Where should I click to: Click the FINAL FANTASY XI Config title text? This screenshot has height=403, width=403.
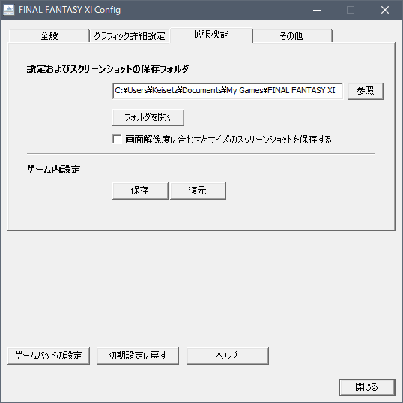(x=70, y=10)
